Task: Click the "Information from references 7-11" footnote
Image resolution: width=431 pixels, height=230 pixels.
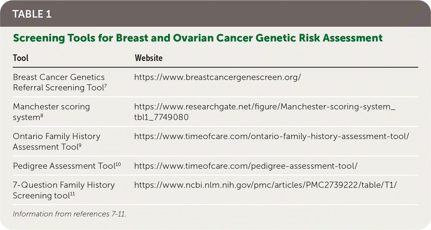Action: pos(69,214)
